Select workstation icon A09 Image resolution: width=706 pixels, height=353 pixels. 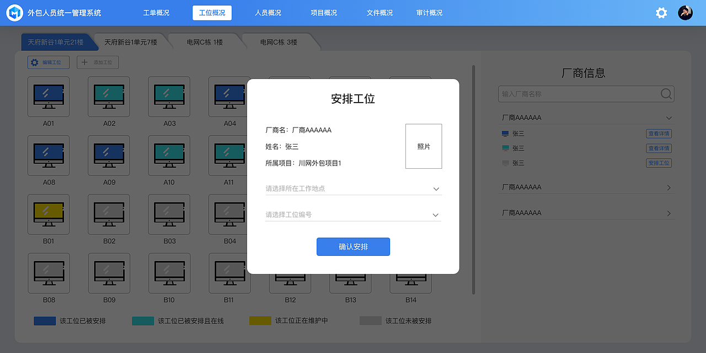109,155
